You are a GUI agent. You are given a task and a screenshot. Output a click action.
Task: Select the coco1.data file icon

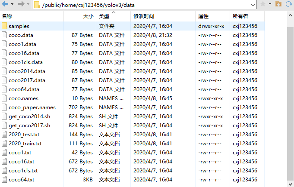click(x=4, y=44)
